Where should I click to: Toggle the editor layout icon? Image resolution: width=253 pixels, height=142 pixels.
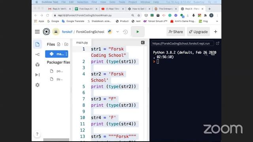coord(143,43)
